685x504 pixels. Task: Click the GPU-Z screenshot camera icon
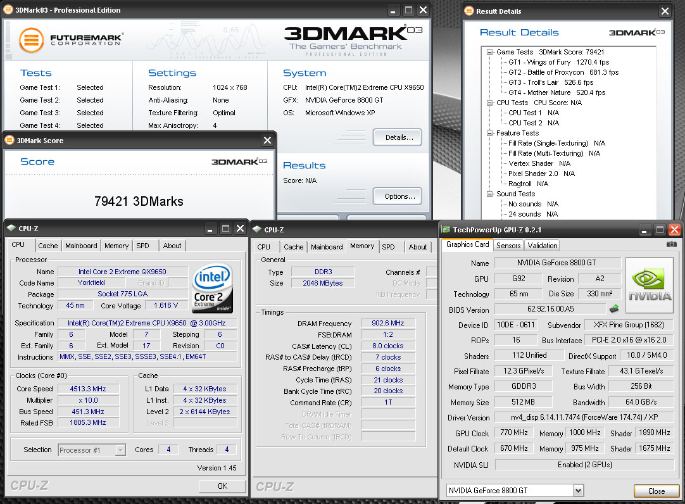coord(672,244)
